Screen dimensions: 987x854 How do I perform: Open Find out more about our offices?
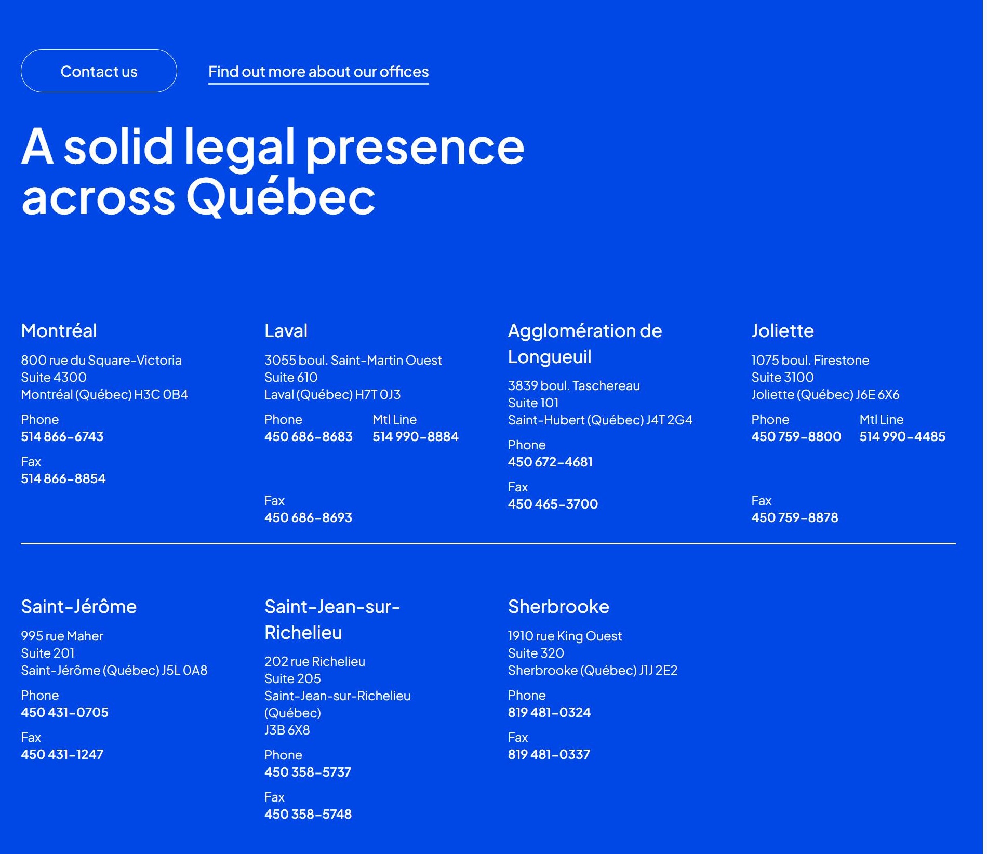click(x=318, y=72)
